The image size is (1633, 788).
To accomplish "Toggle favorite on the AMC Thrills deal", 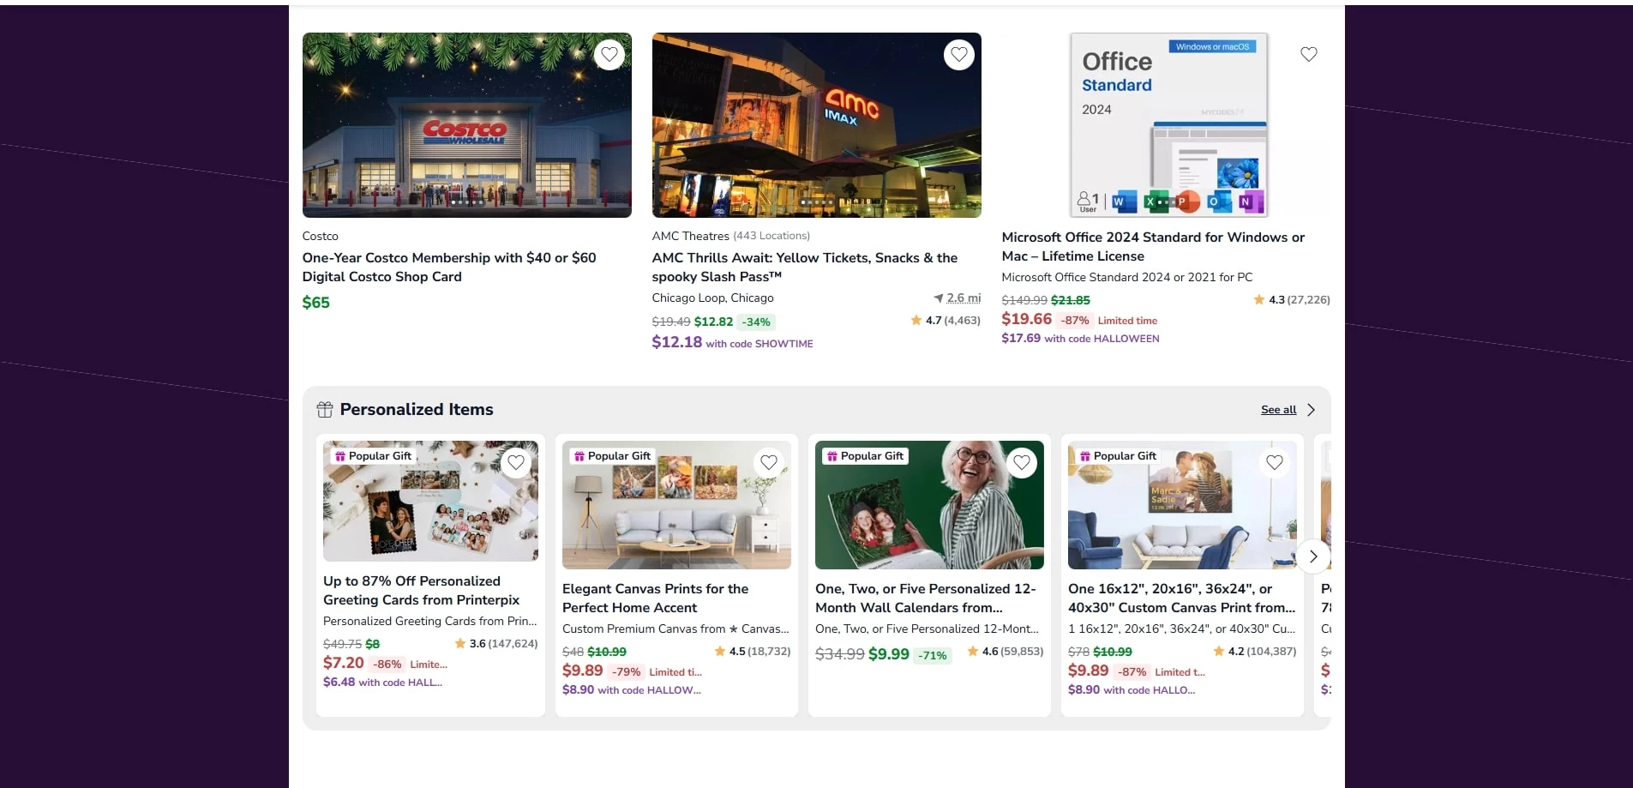I will (959, 54).
